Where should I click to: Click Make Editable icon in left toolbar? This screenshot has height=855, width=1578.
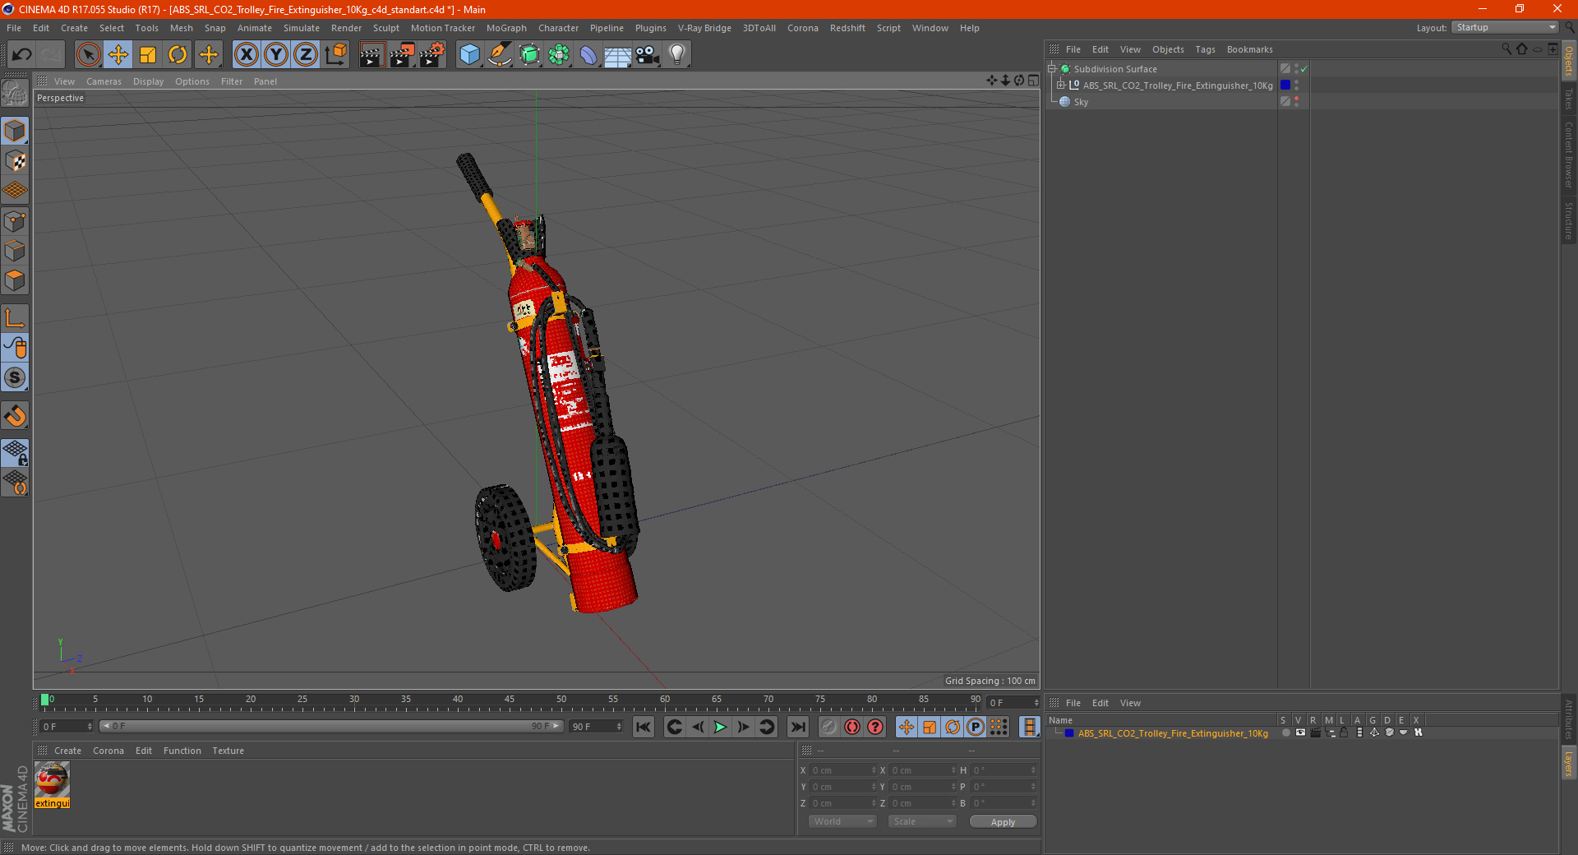15,93
